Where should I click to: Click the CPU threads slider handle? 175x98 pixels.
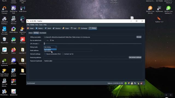(x=44, y=44)
